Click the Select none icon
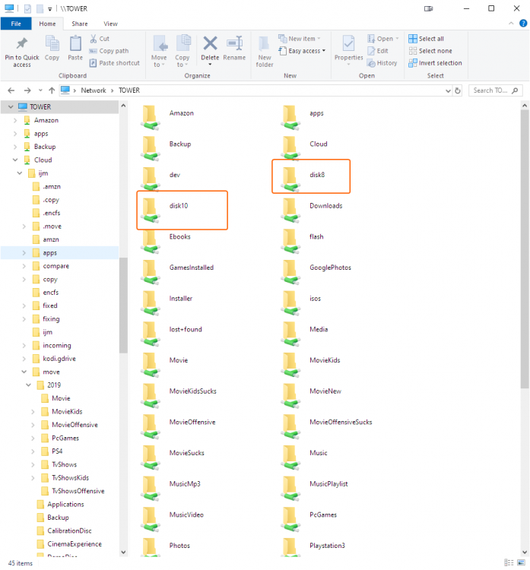 [x=412, y=51]
